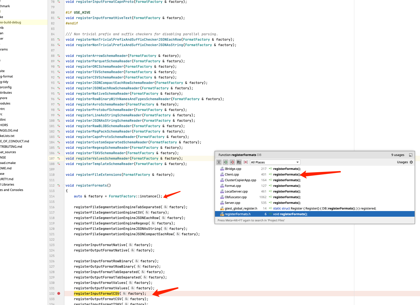The image size is (420, 305).
Task: Toggle show write access filter icon
Action: 232,162
